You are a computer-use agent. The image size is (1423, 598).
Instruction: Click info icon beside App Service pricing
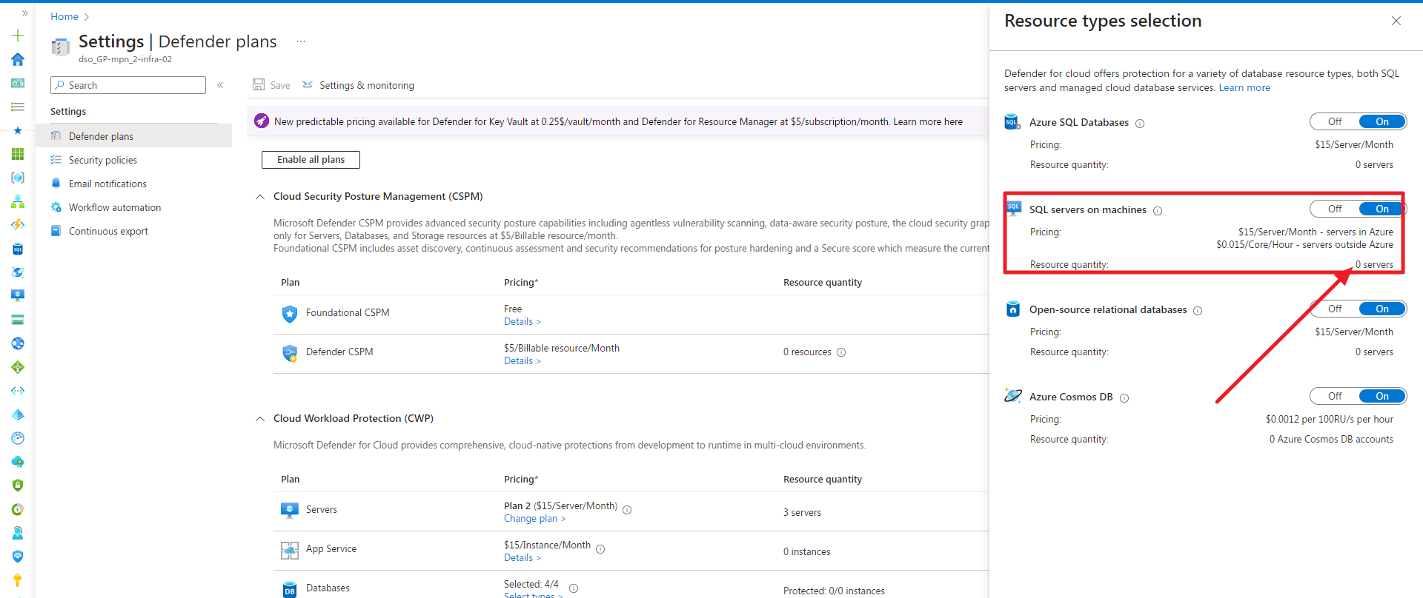coord(600,549)
